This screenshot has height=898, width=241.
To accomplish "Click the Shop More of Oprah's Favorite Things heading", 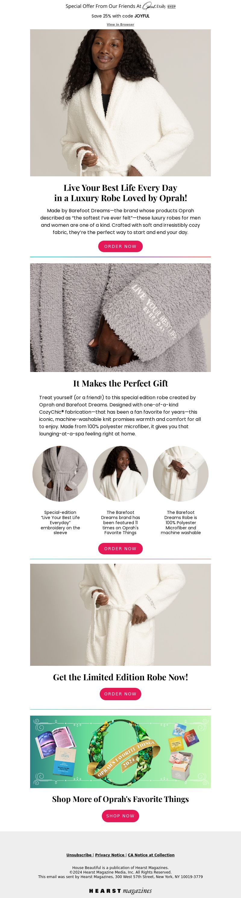I will click(120, 799).
